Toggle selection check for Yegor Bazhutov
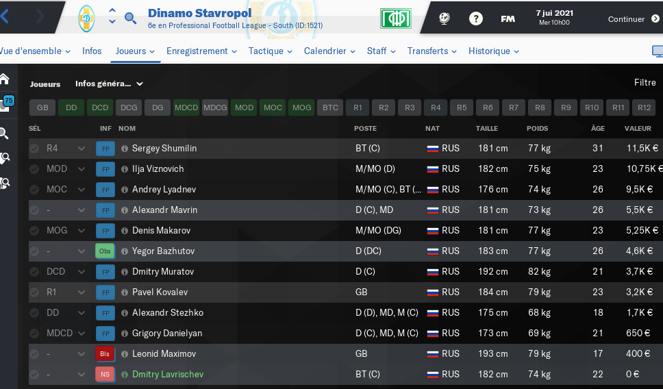This screenshot has width=663, height=389. [34, 251]
